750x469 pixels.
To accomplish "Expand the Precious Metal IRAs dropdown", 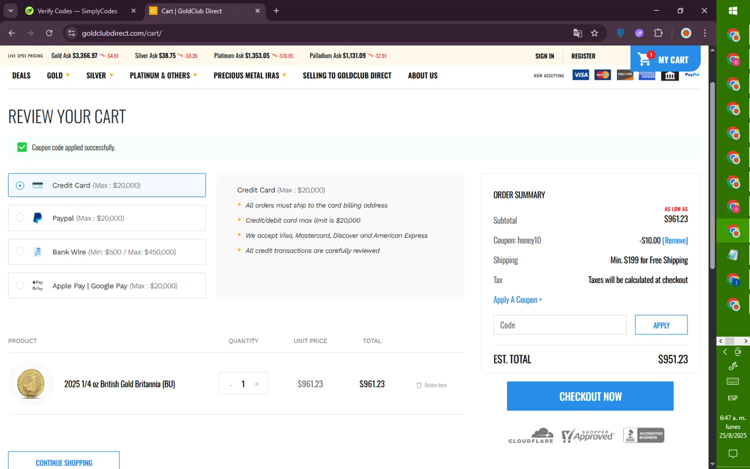I will click(250, 75).
